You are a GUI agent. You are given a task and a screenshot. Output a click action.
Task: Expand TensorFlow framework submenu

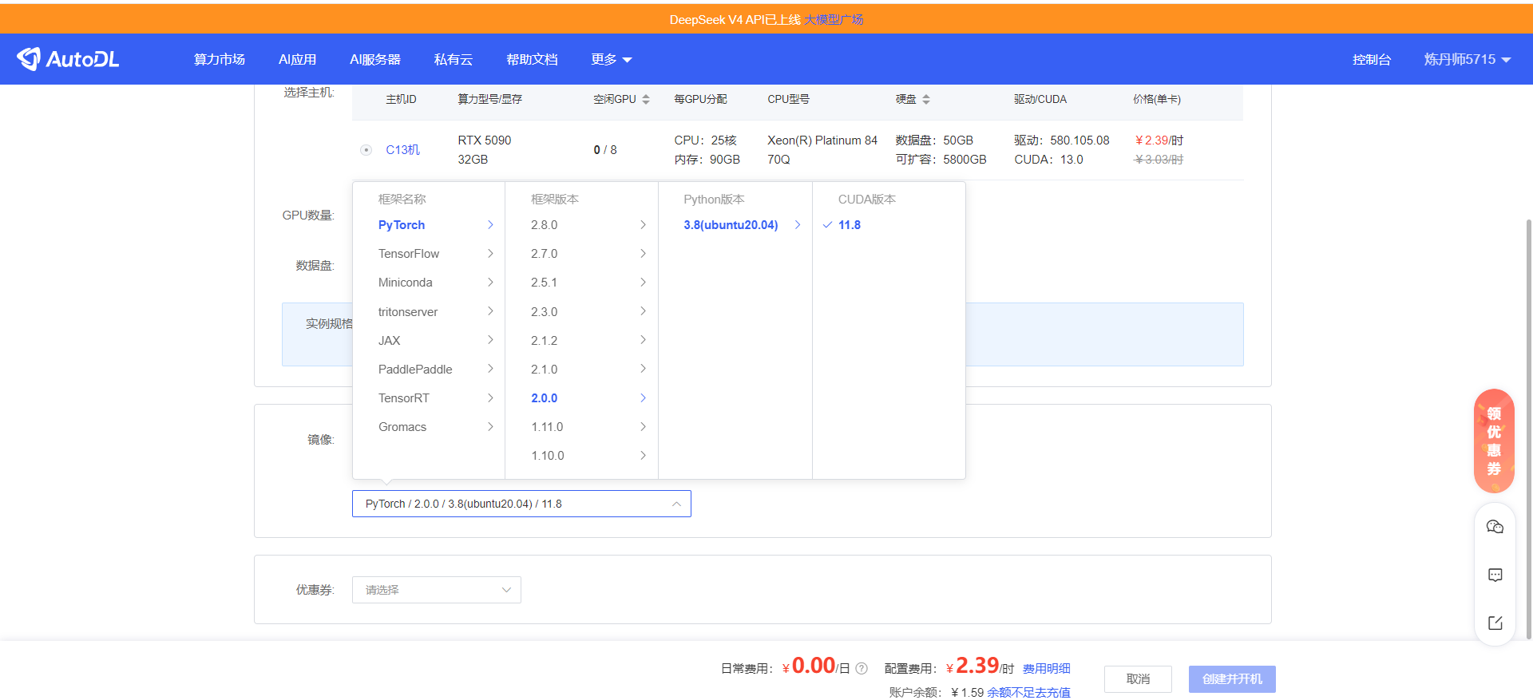pyautogui.click(x=429, y=254)
